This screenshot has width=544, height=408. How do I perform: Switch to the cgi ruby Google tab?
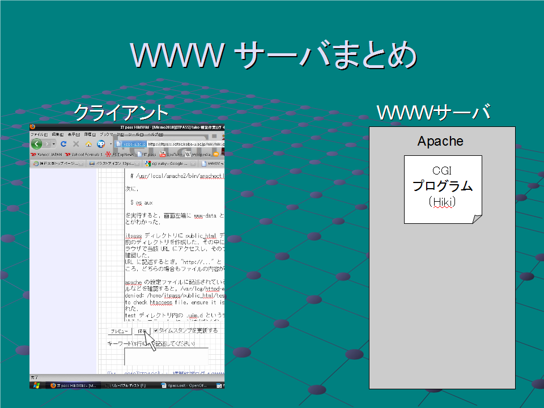168,163
